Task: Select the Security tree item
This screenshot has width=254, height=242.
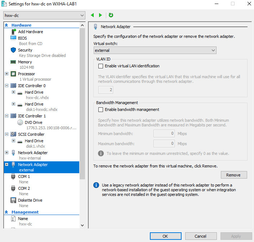Action: coord(25,50)
